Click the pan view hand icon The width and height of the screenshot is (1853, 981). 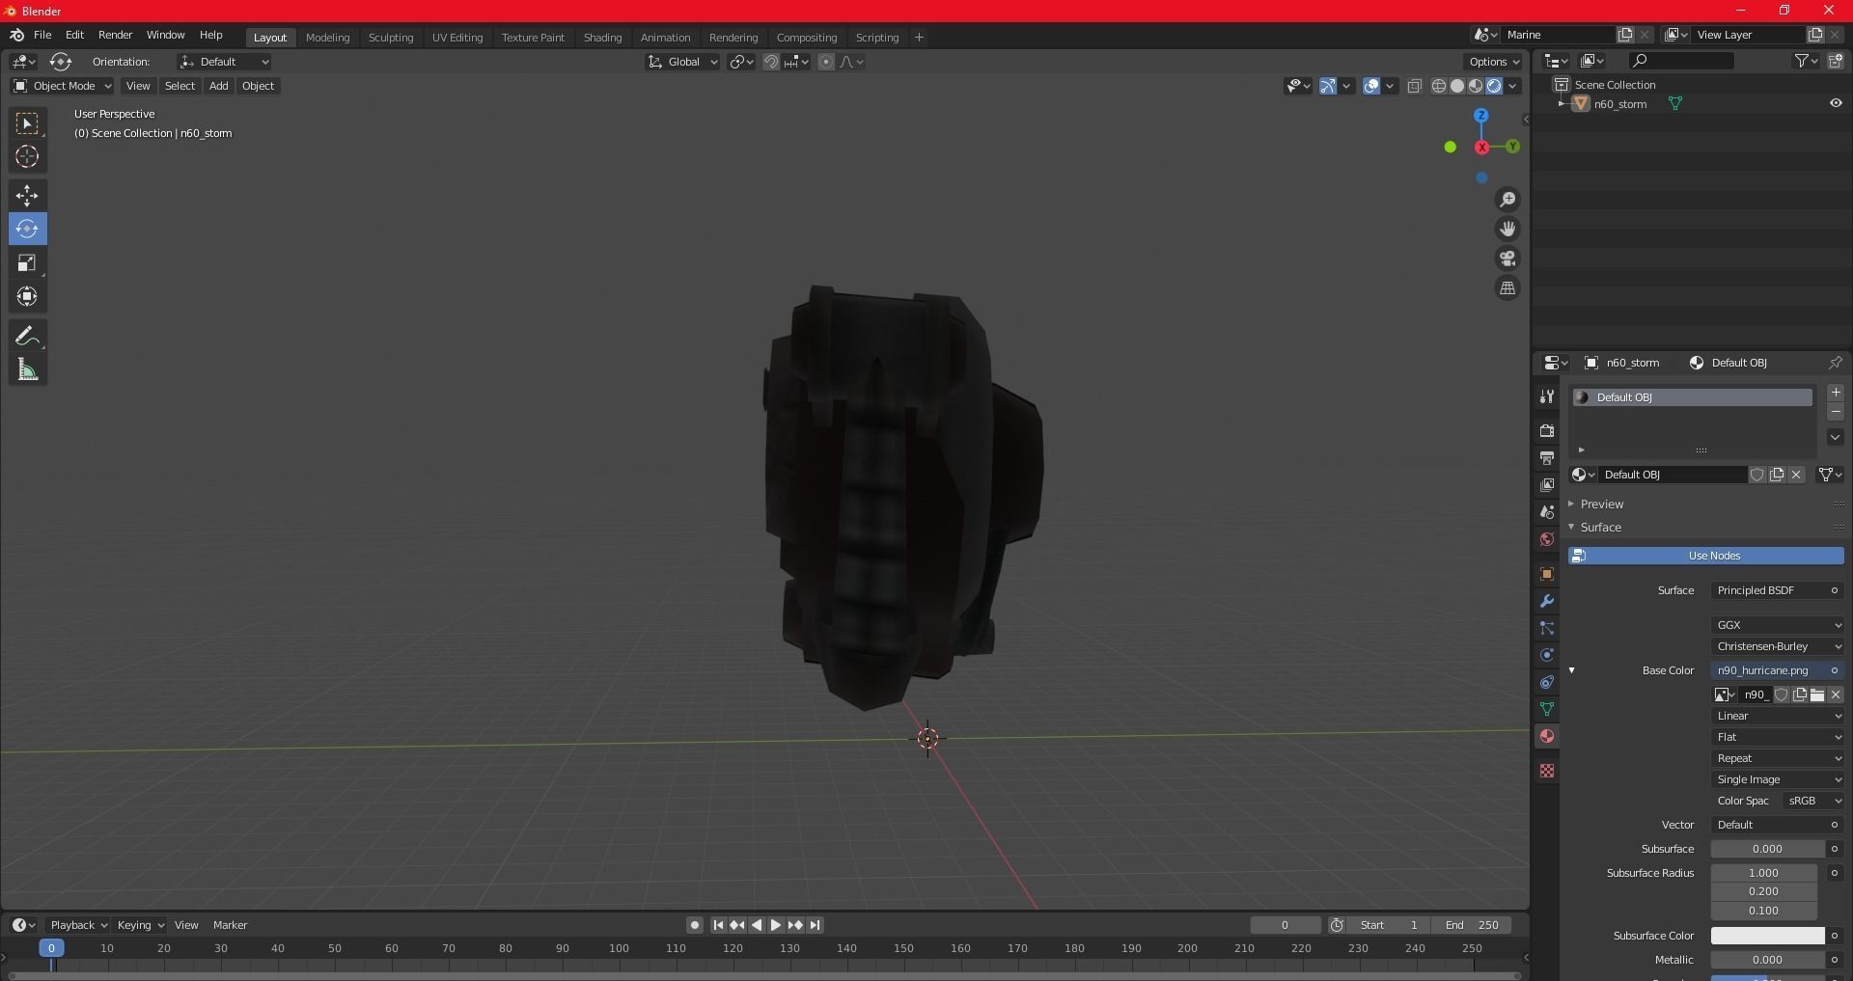pyautogui.click(x=1507, y=230)
